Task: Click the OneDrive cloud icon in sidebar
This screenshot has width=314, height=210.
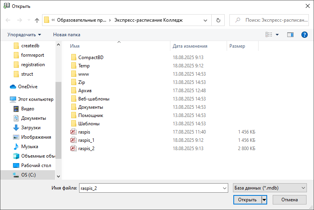Action: [x=13, y=87]
